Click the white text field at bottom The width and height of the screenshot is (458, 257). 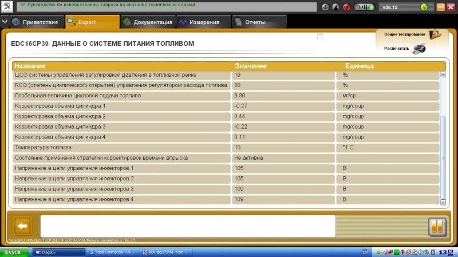pos(187,226)
